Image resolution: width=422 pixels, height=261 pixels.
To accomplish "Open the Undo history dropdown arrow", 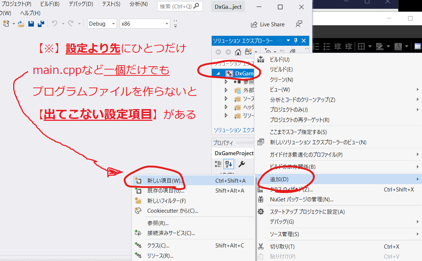I will point(63,24).
